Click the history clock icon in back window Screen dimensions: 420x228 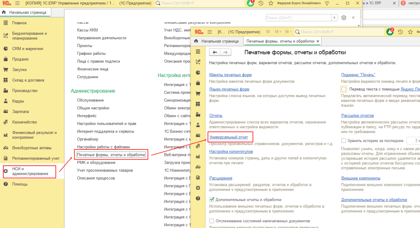pyautogui.click(x=262, y=3)
